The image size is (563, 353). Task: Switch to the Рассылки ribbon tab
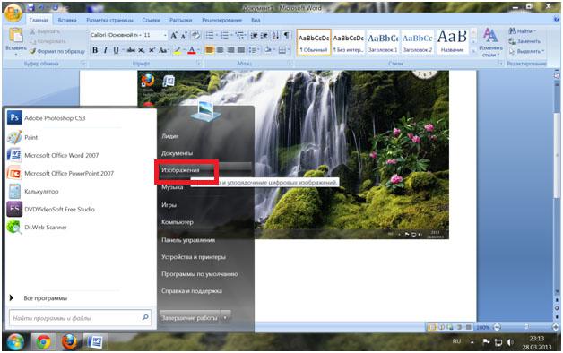click(x=180, y=20)
